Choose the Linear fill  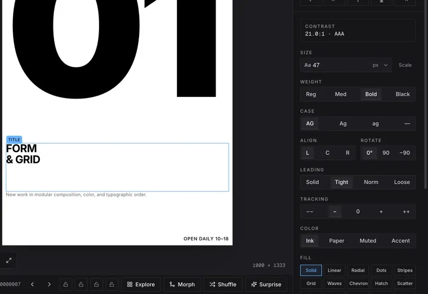335,270
